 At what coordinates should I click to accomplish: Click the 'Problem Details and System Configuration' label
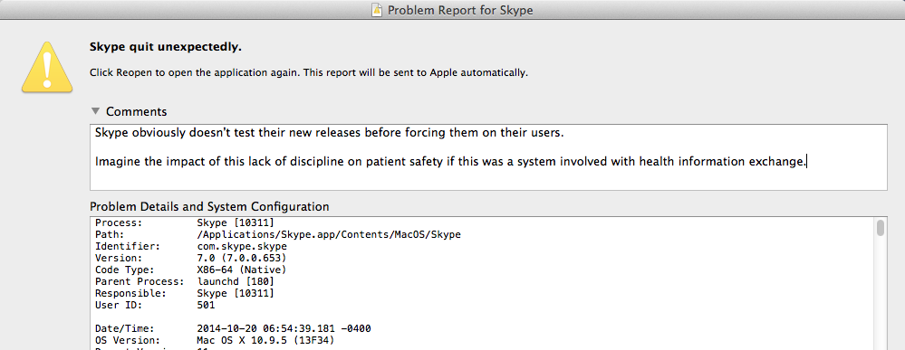(x=209, y=206)
